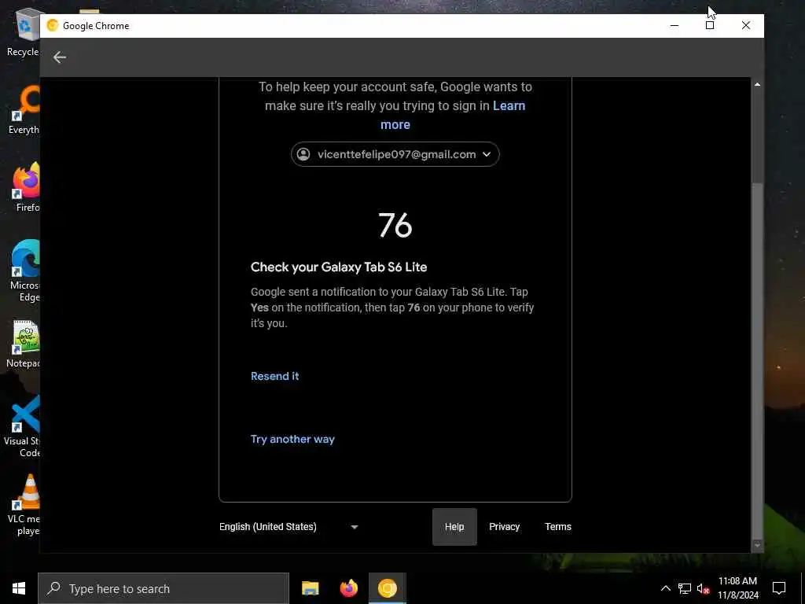Maximize the Google Chrome window
The height and width of the screenshot is (604, 805).
(x=710, y=25)
